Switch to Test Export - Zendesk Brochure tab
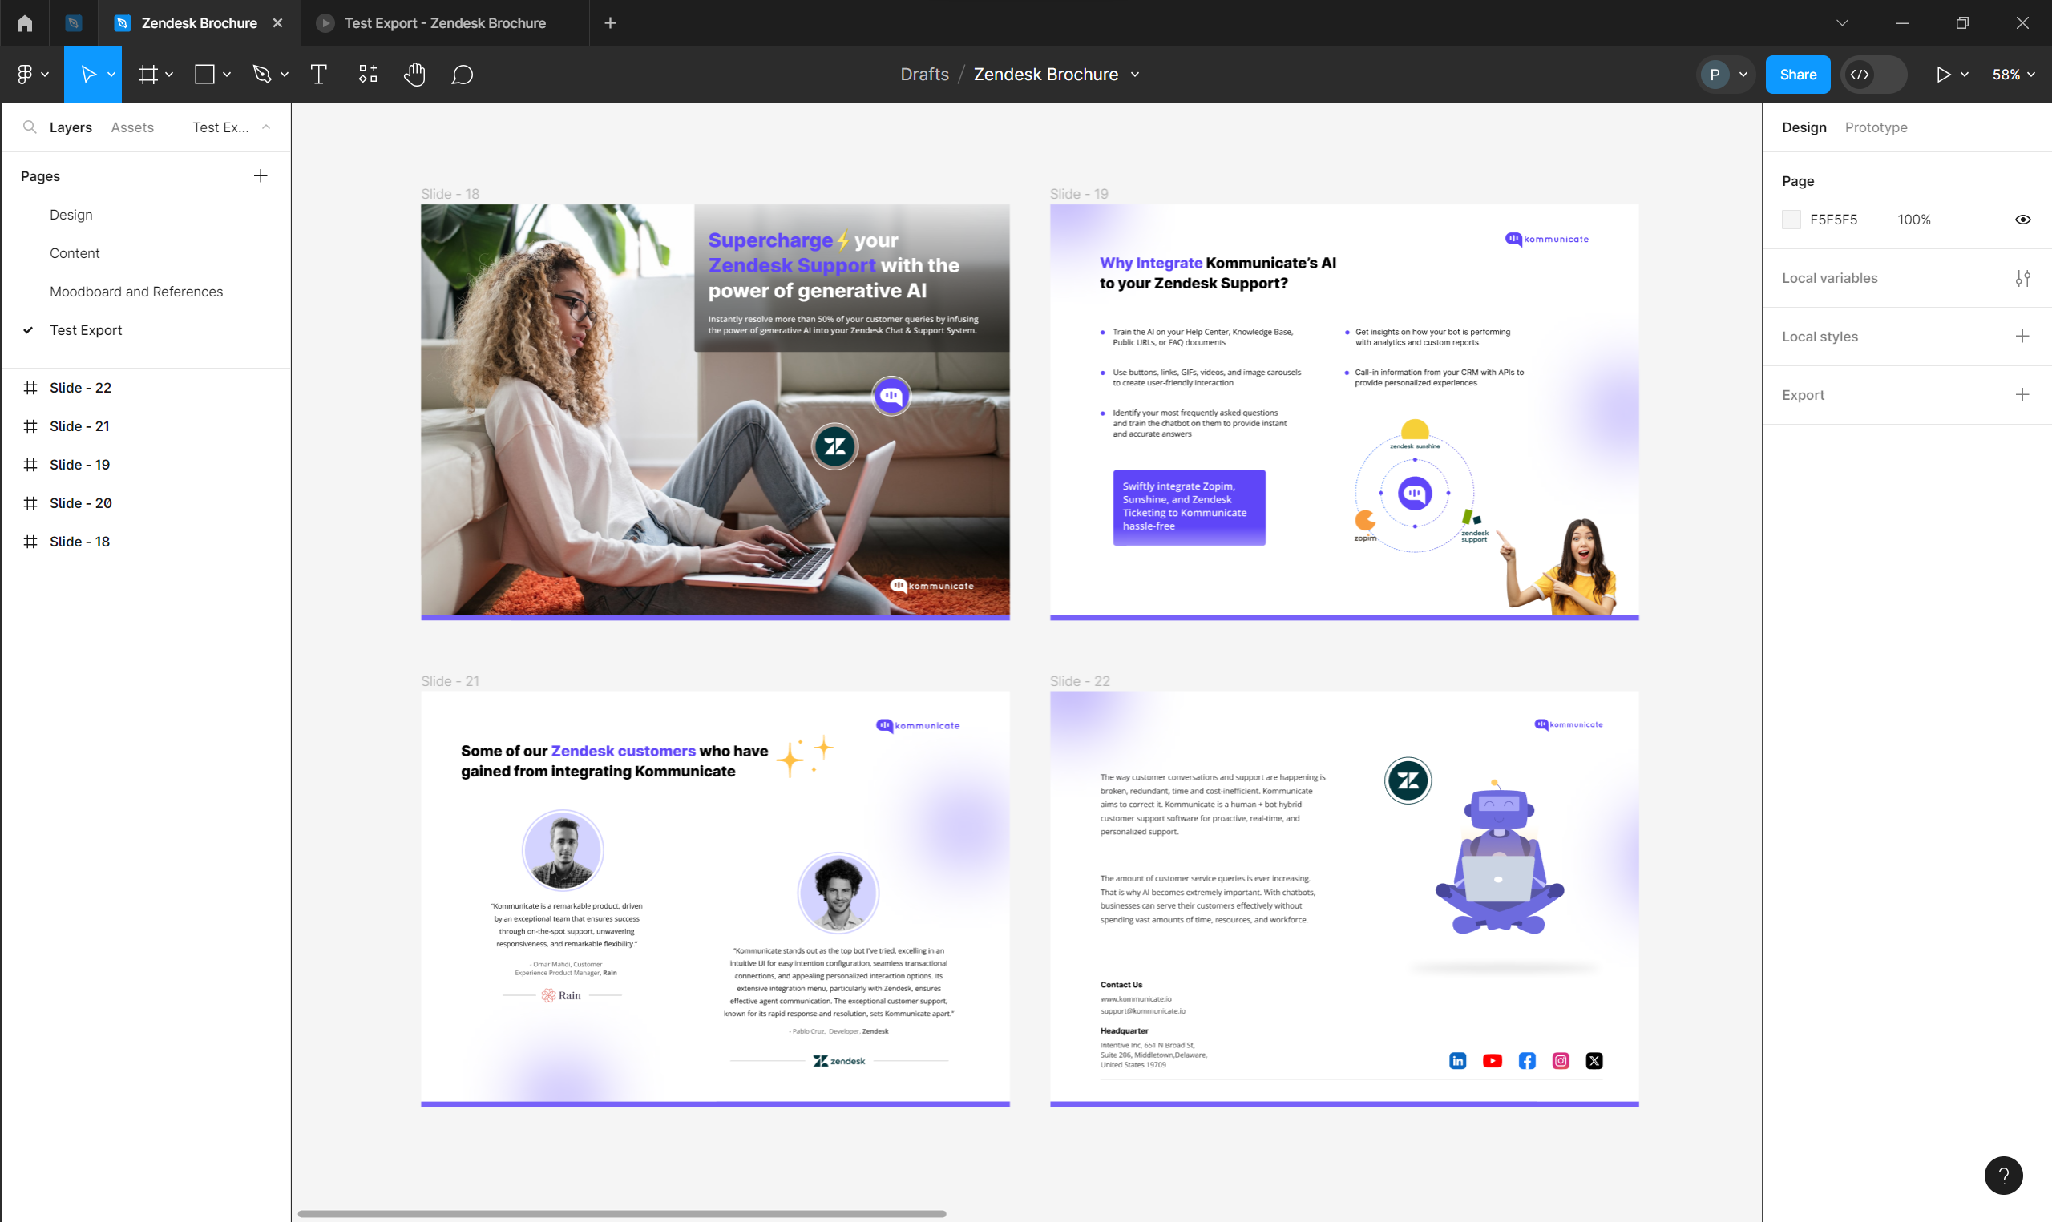Screen dimensions: 2052x1222 tap(446, 23)
